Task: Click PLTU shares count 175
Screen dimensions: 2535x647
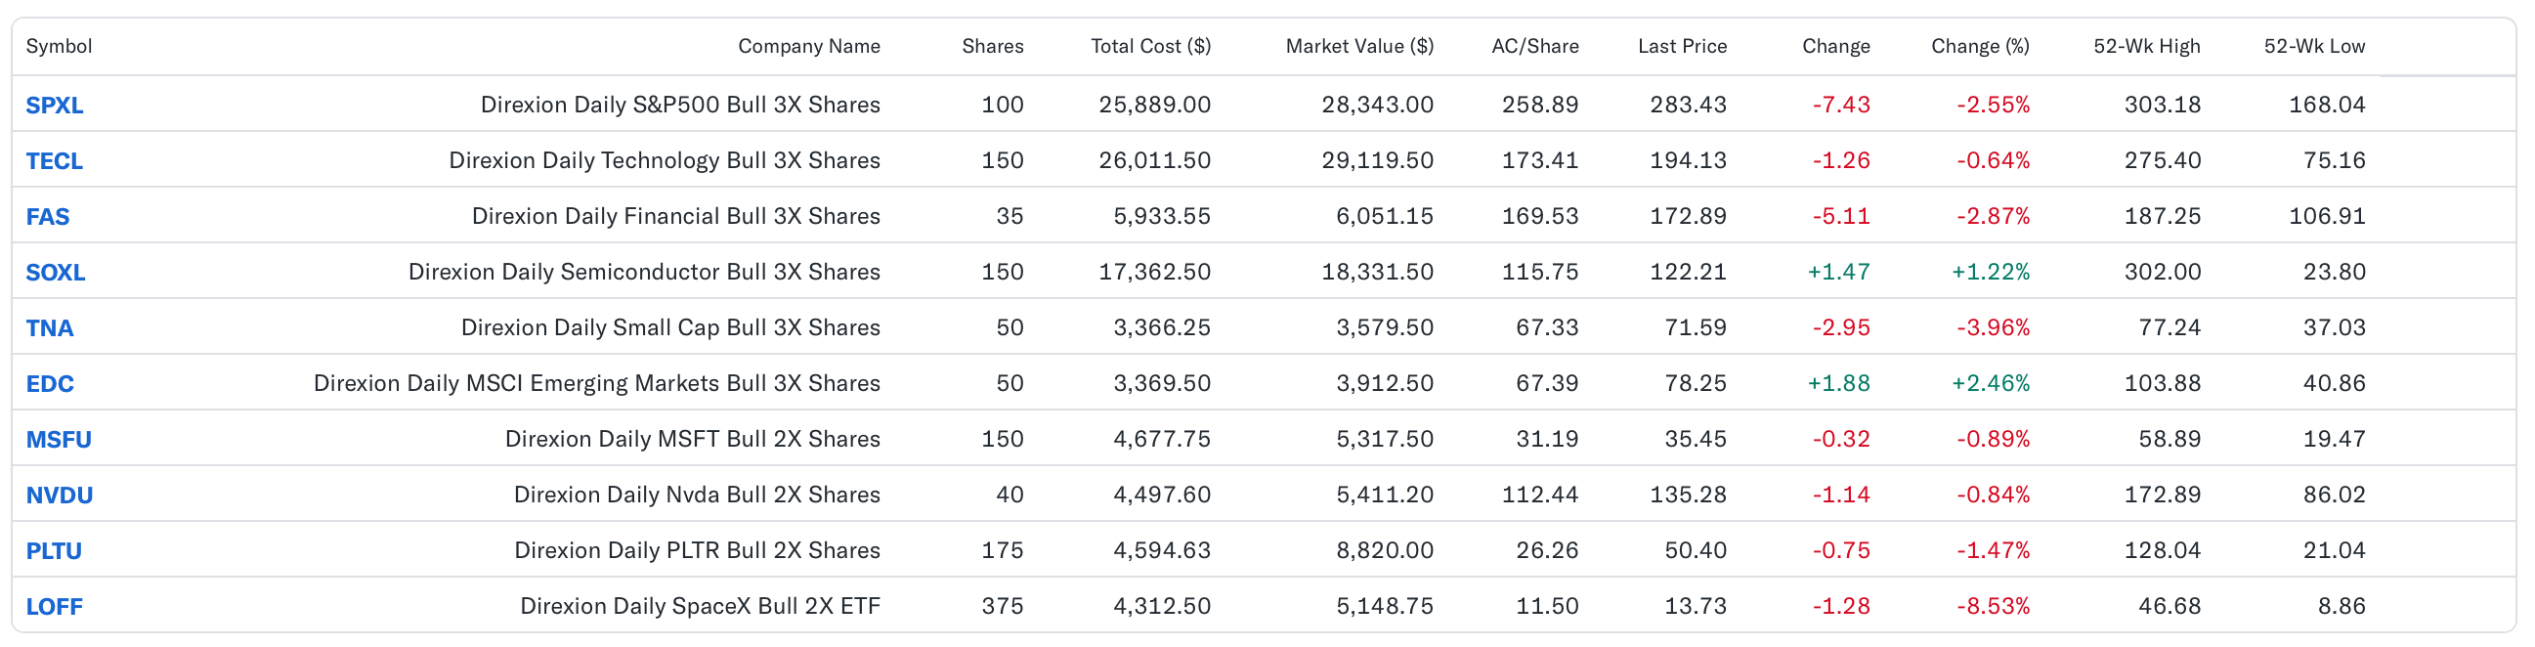Action: point(1002,550)
